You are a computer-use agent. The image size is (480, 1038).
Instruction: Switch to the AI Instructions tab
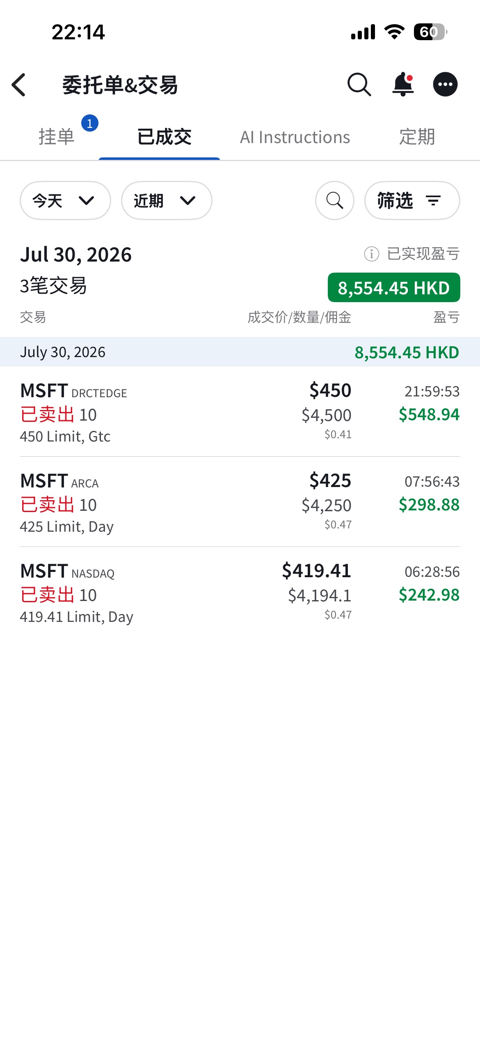[x=295, y=137]
